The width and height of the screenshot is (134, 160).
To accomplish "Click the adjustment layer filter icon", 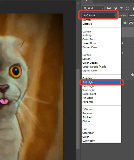I will coord(115,8).
